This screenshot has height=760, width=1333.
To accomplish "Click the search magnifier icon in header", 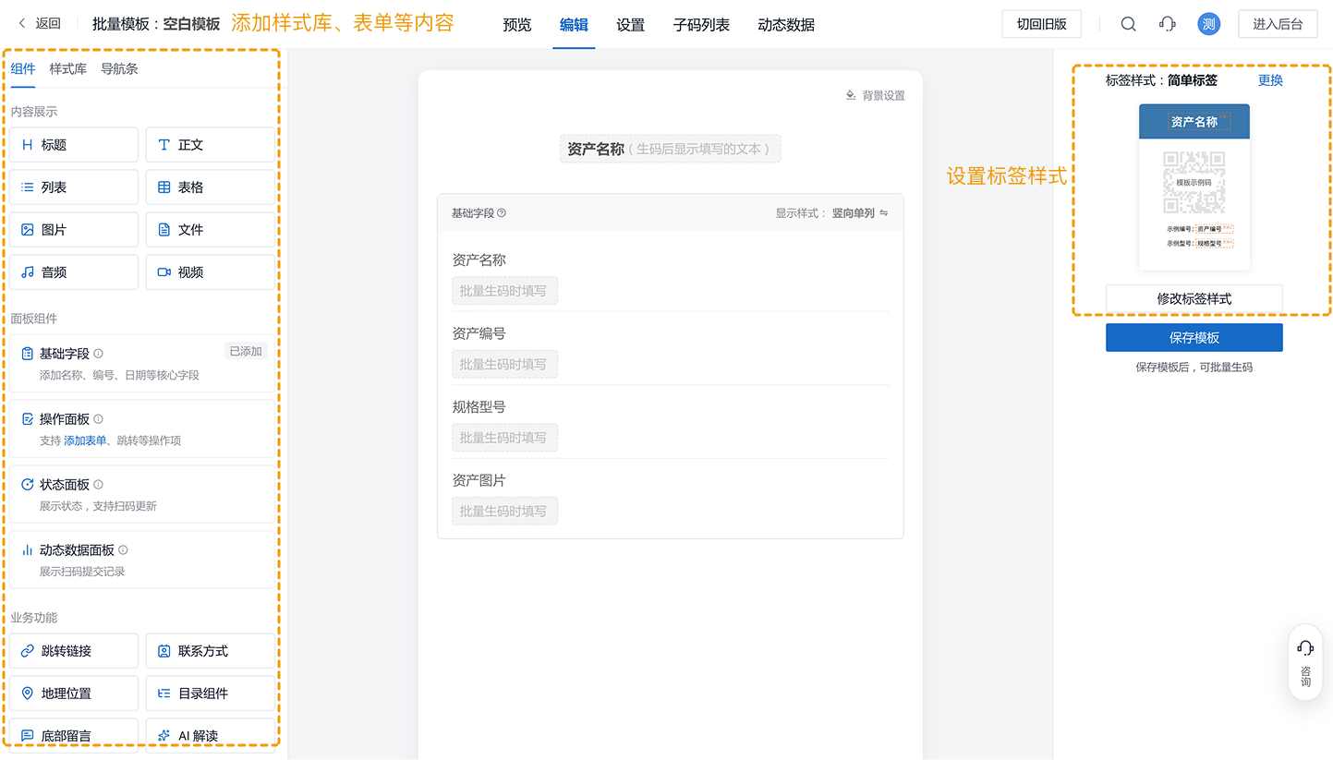I will point(1128,24).
